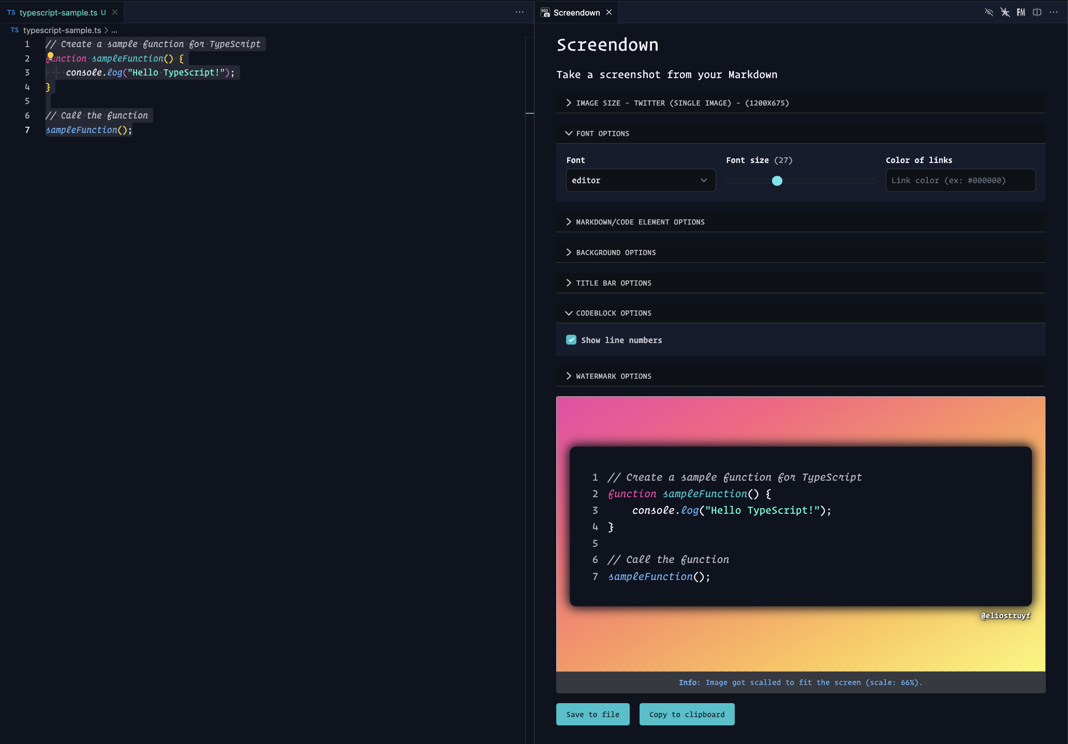Viewport: 1068px width, 744px height.
Task: Click the Save to file button
Action: pyautogui.click(x=592, y=715)
